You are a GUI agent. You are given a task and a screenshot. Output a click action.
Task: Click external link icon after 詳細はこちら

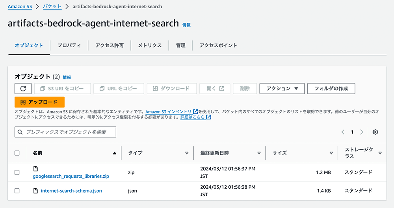(208, 117)
